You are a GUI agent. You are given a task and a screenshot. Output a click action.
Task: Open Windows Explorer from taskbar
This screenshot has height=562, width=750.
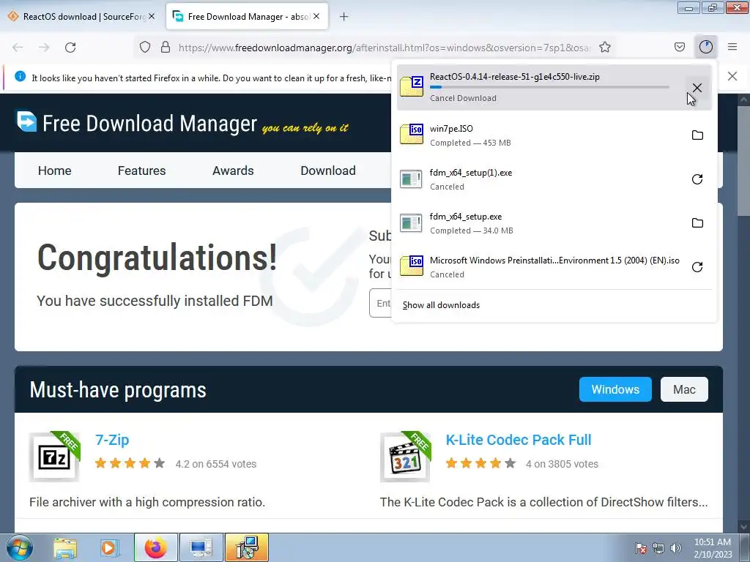(65, 548)
